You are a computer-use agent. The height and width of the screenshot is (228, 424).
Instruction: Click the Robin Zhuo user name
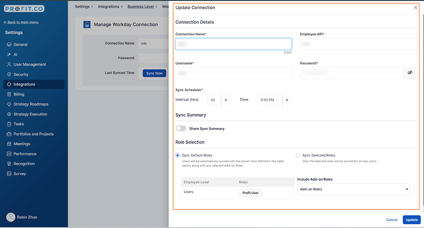coord(27,217)
